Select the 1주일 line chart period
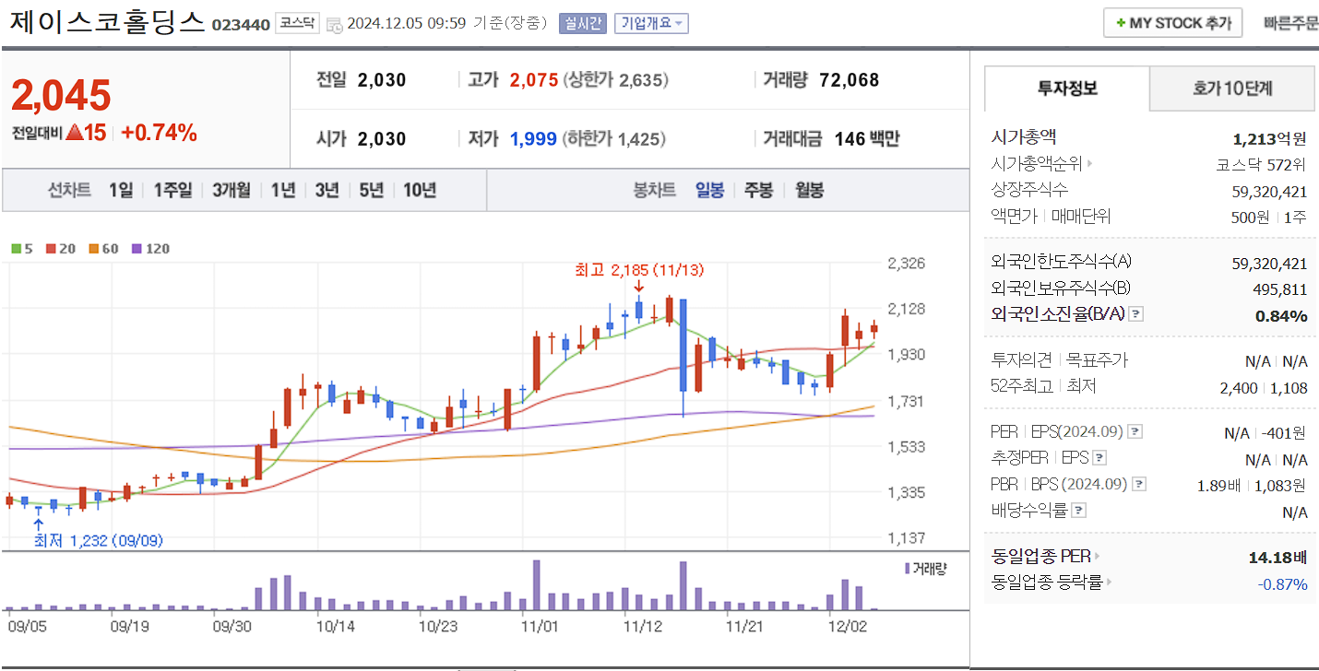Viewport: 1319px width, 671px height. pos(172,190)
